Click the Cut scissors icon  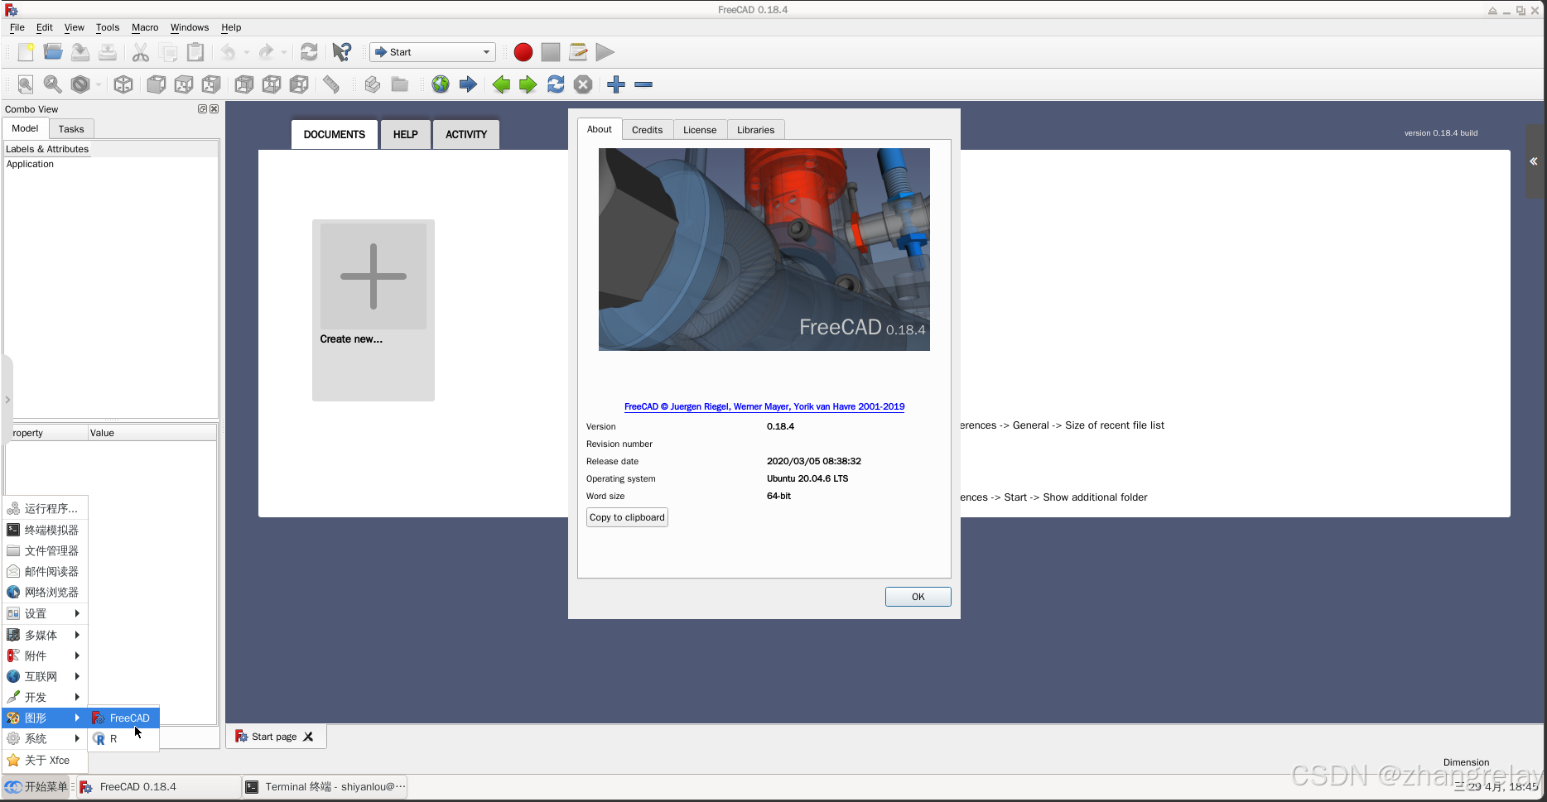141,52
